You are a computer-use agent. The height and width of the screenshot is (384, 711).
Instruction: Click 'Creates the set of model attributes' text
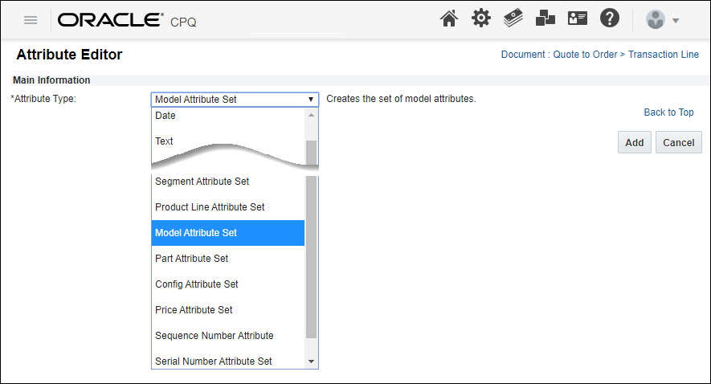coord(401,99)
